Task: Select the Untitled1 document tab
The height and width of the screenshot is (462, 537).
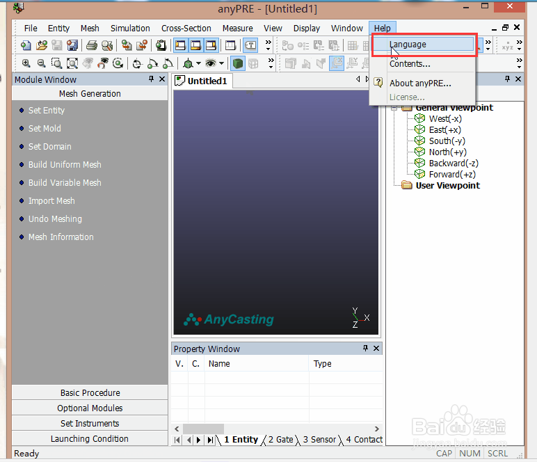Action: (202, 81)
